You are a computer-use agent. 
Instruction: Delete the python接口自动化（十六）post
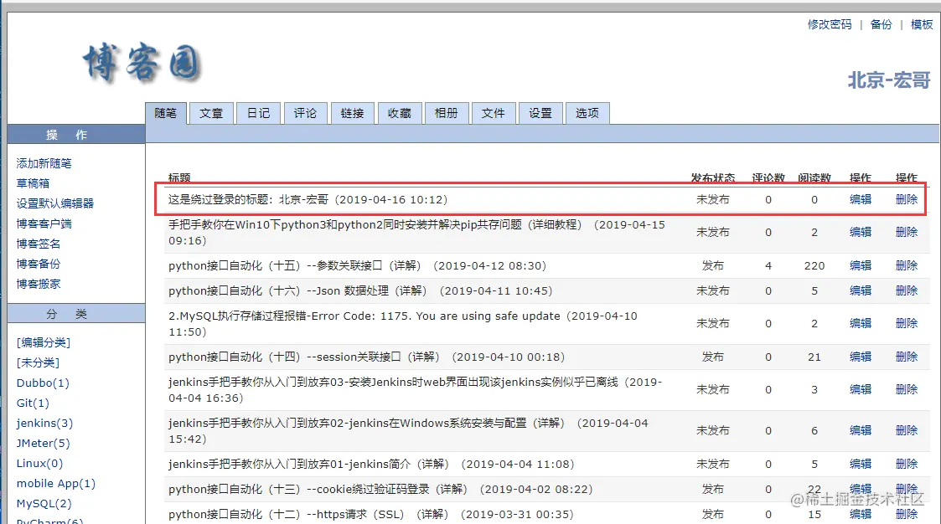[906, 290]
